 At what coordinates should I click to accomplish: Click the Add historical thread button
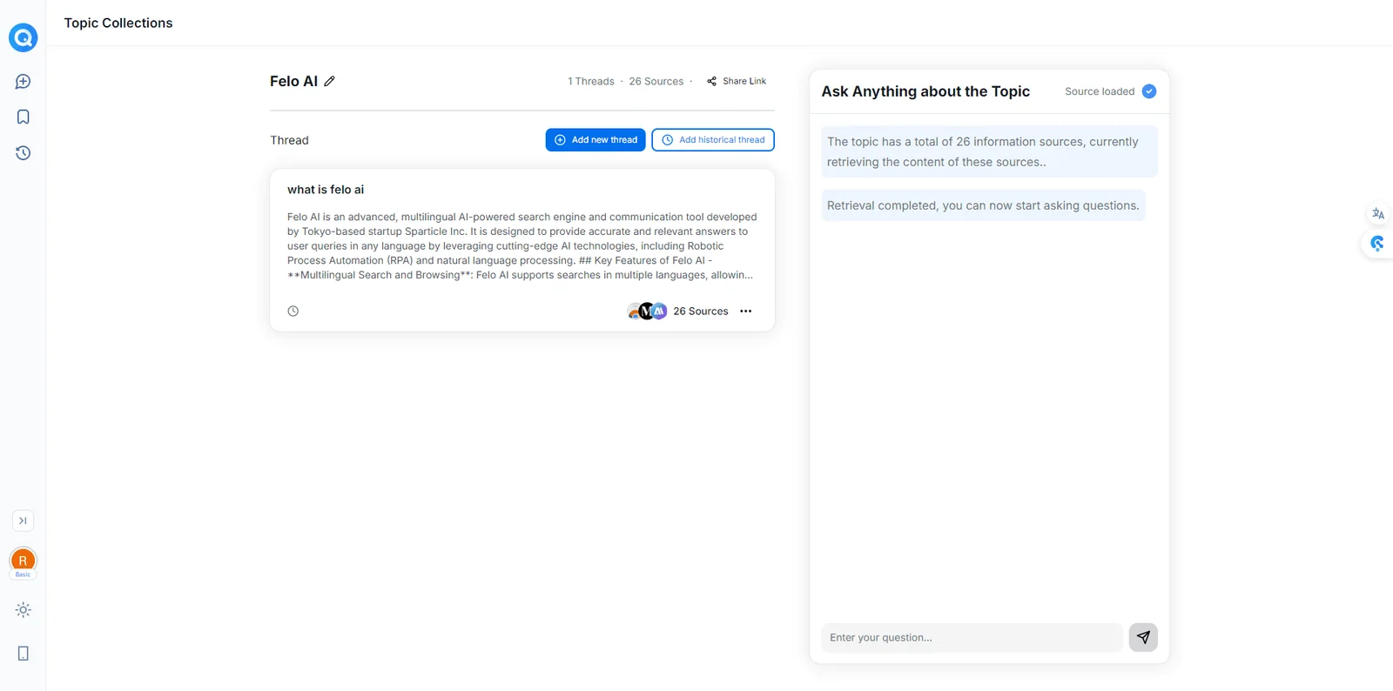pos(713,140)
